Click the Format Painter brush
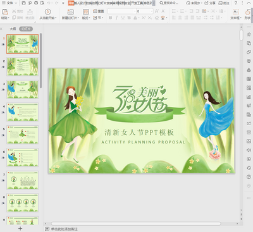Screen dimensions: 253x232 click(x=30, y=12)
